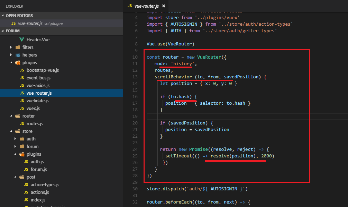Expand the forum folder arrow
Image resolution: width=348 pixels, height=207 pixels.
pyautogui.click(x=15, y=146)
